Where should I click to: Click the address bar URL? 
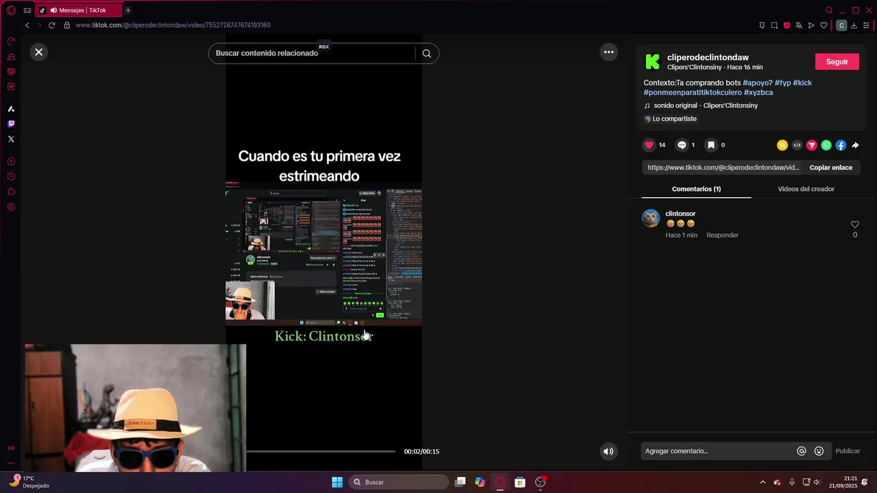(x=173, y=25)
